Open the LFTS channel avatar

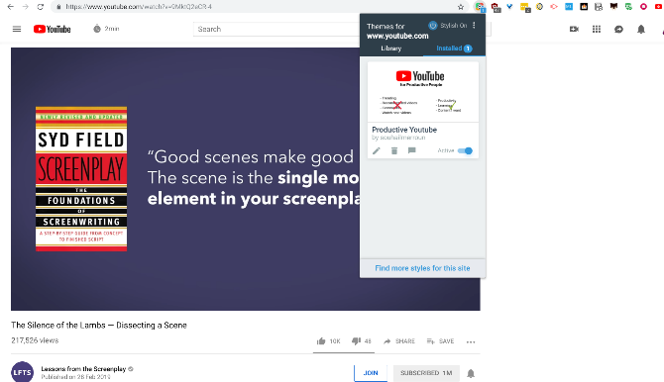[22, 372]
